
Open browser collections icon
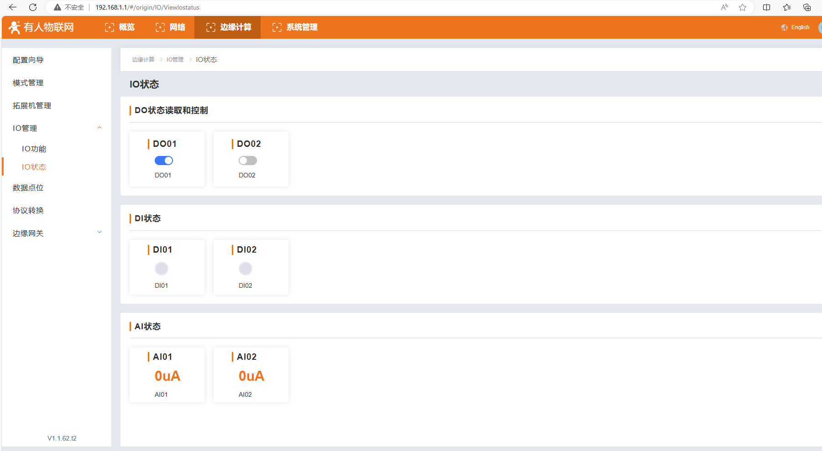coord(807,7)
